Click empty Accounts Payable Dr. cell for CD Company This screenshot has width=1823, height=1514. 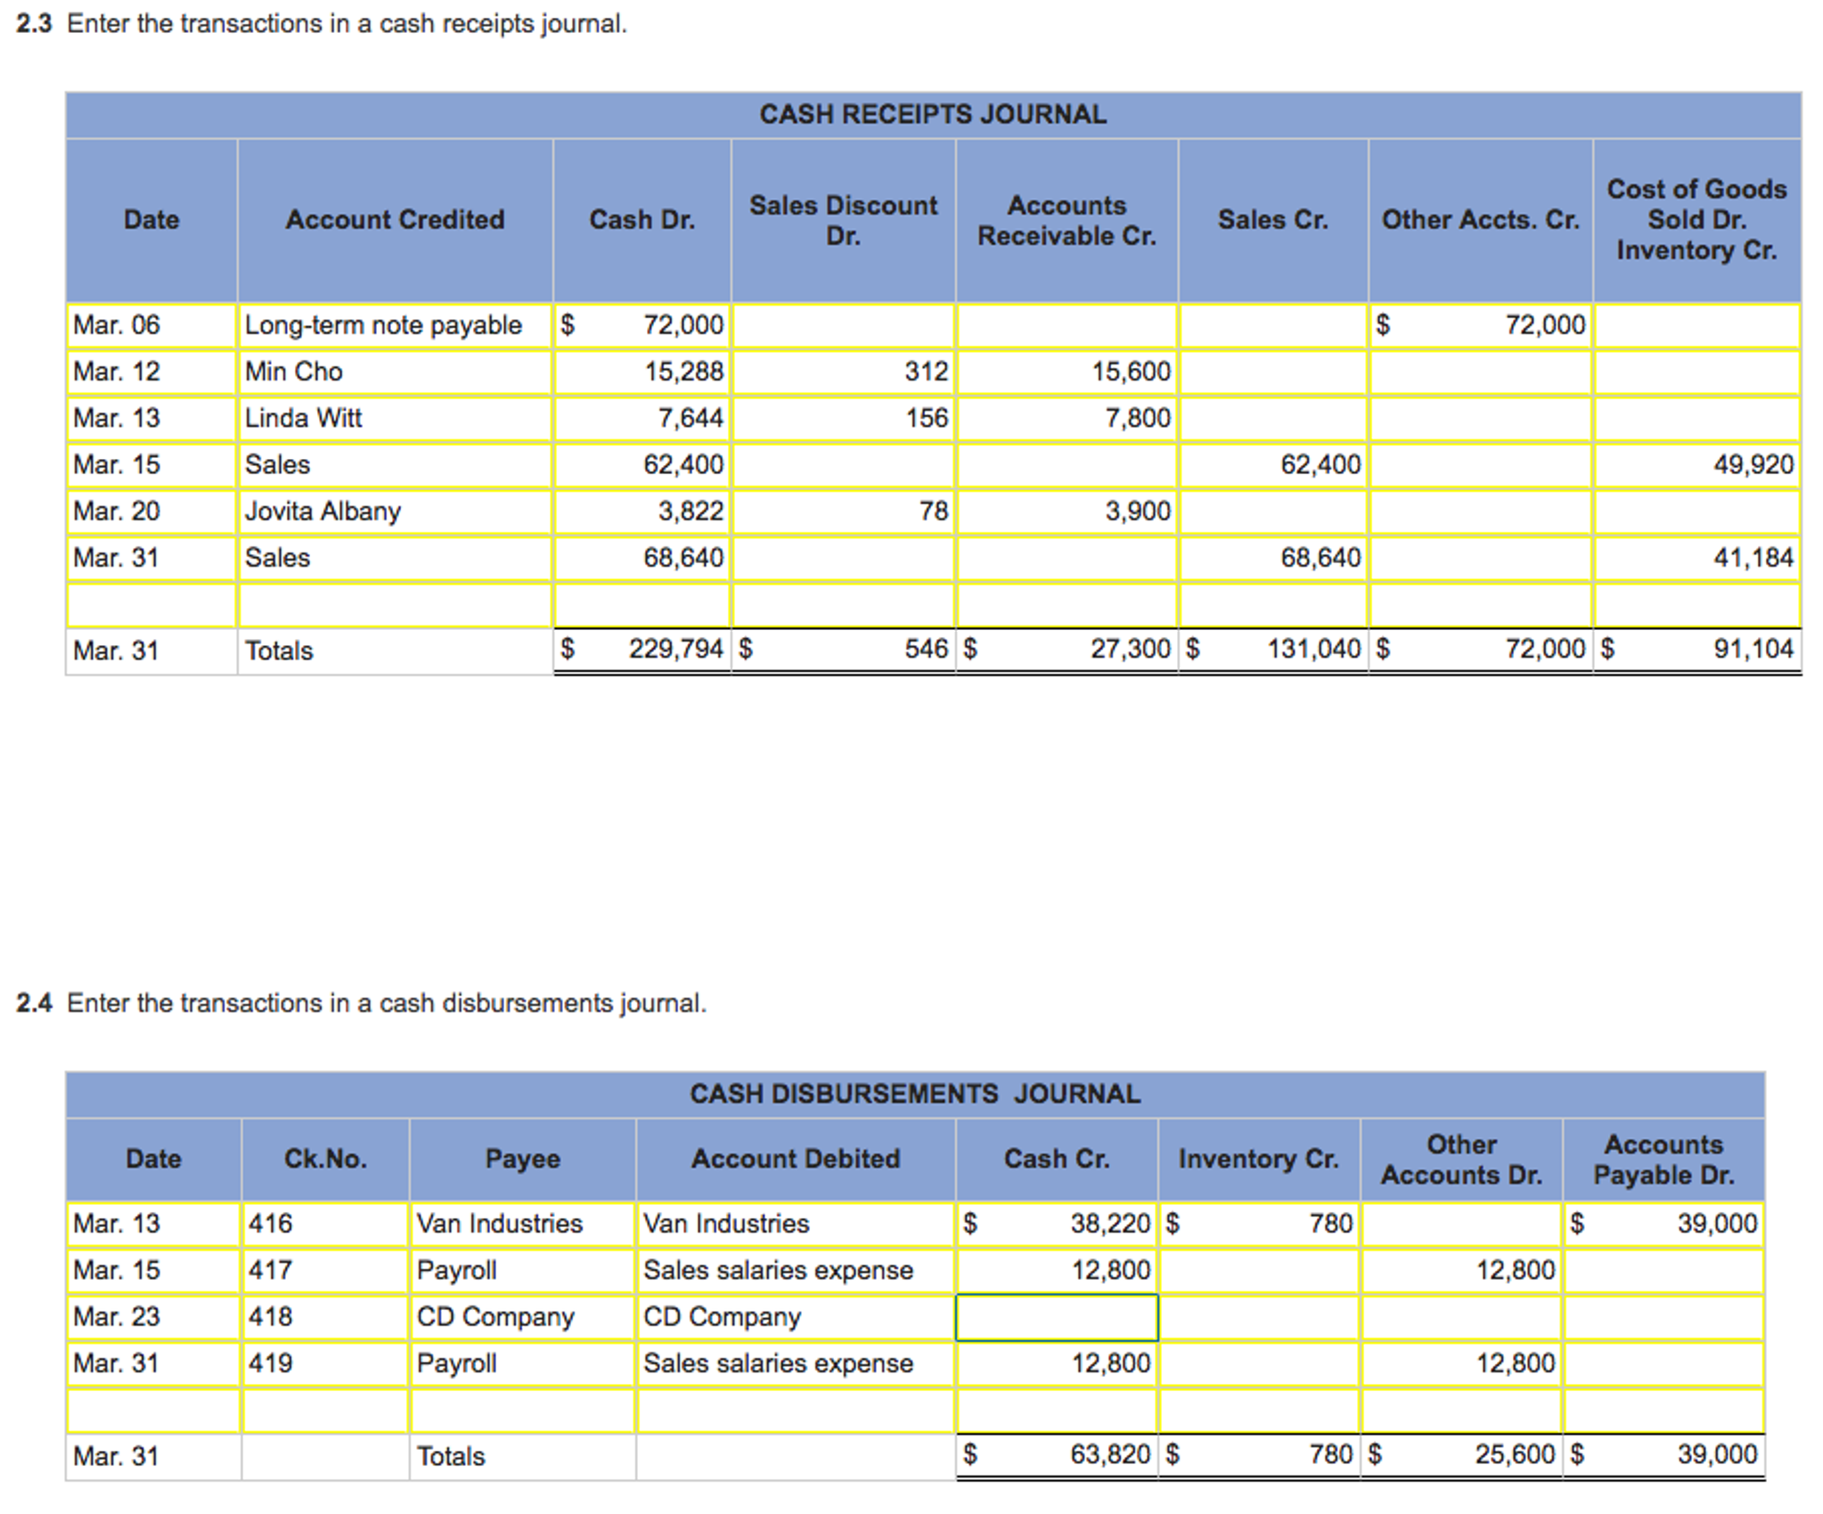click(1664, 1317)
